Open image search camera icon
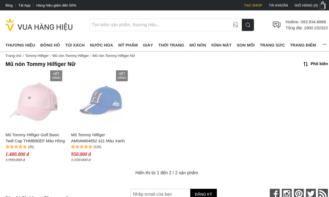329x197 pixels. [235, 25]
